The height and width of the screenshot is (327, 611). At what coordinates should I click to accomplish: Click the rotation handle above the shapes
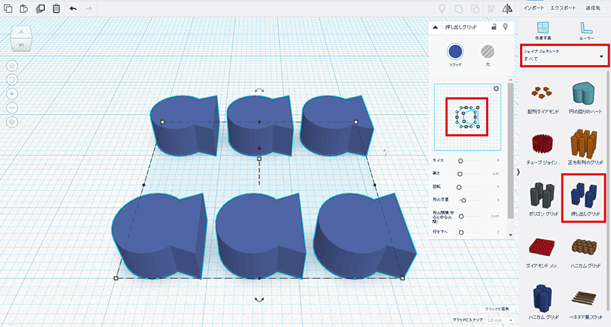click(x=259, y=90)
